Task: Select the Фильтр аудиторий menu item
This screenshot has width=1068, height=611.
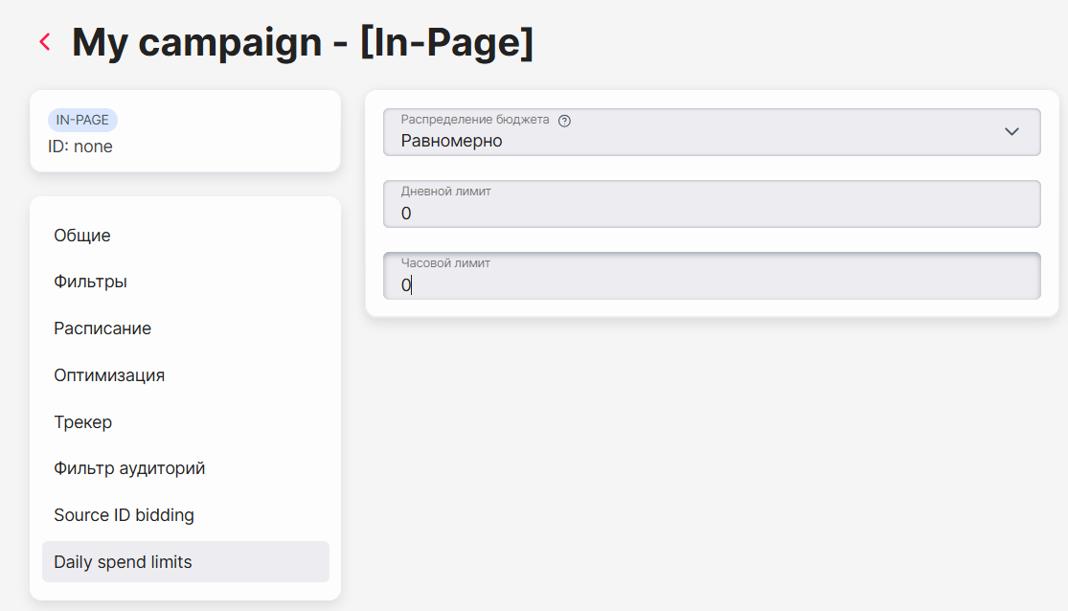Action: [129, 468]
